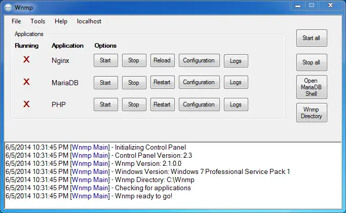The image size is (346, 213).
Task: Click the Options column header
Action: pyautogui.click(x=105, y=46)
